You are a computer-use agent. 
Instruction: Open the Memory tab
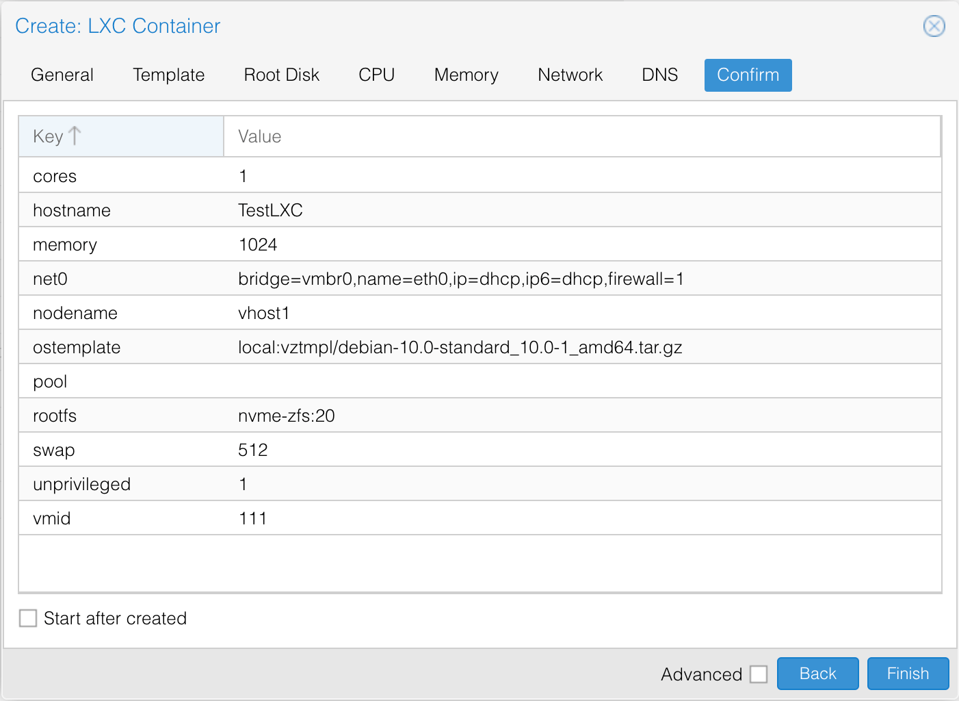tap(467, 75)
